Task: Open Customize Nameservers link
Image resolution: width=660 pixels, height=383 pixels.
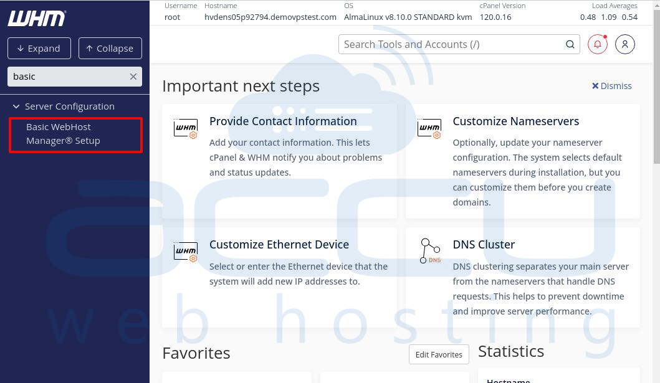Action: tap(515, 121)
